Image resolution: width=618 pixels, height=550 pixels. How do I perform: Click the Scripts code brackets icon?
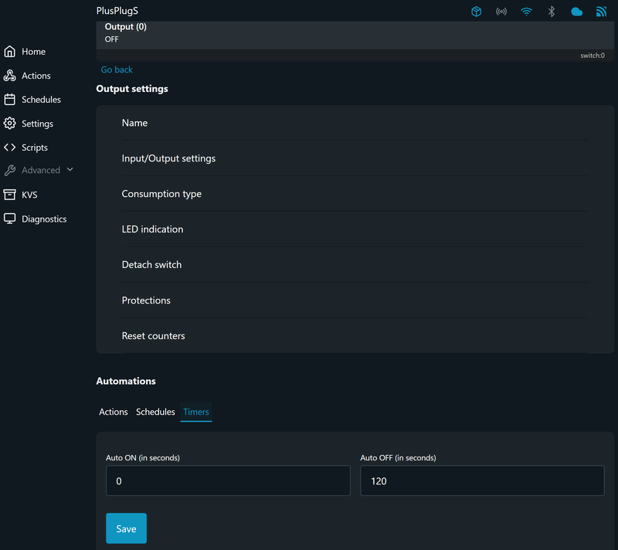click(x=9, y=148)
